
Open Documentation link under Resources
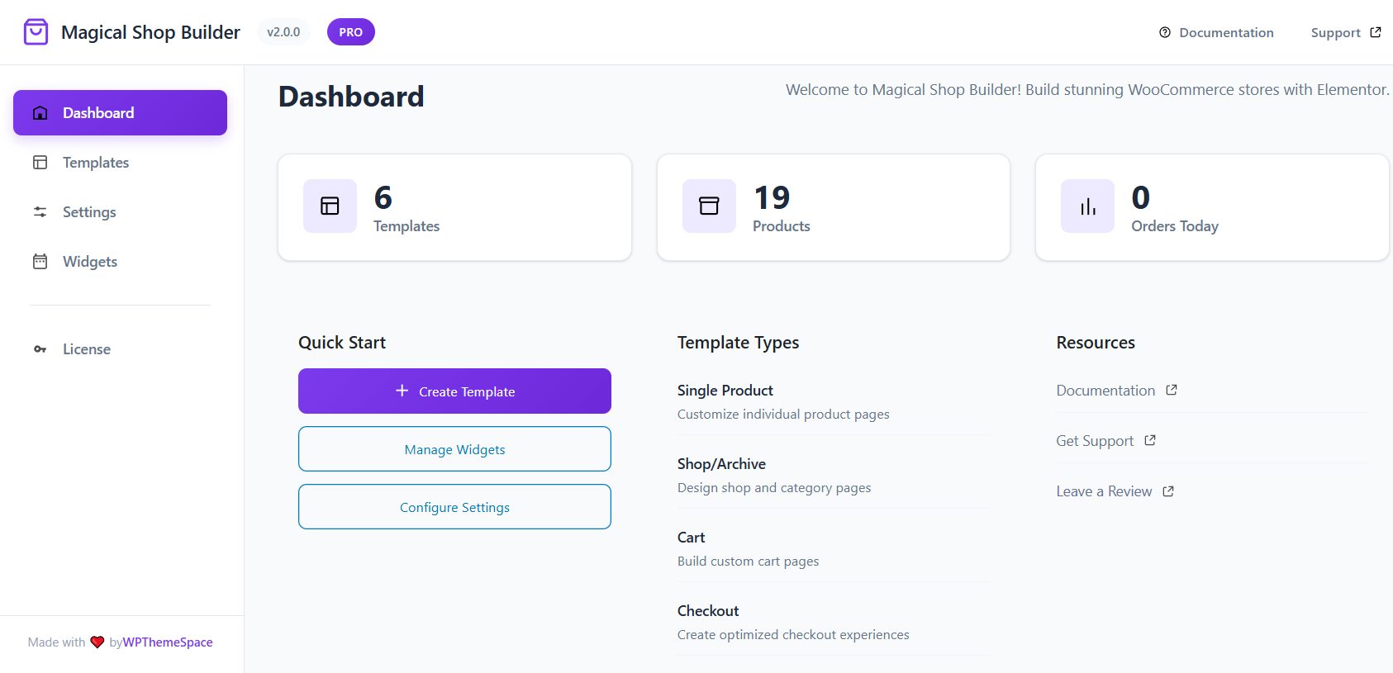[x=1105, y=391]
